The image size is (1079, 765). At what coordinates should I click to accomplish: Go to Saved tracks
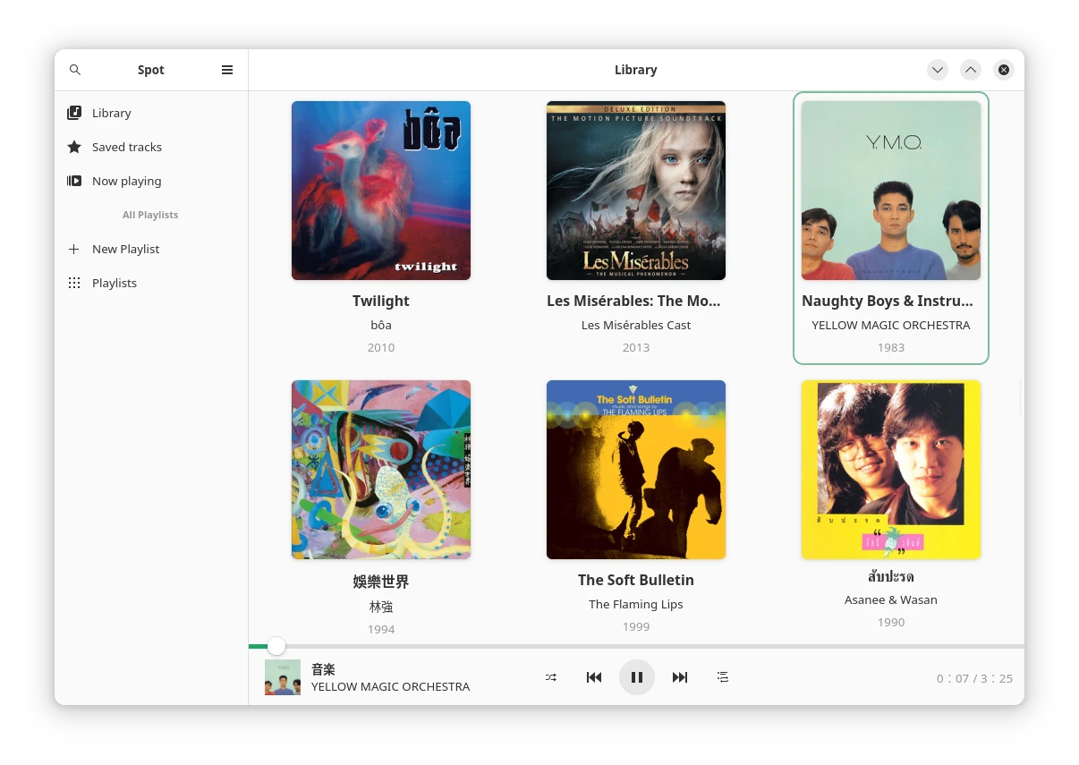coord(126,147)
